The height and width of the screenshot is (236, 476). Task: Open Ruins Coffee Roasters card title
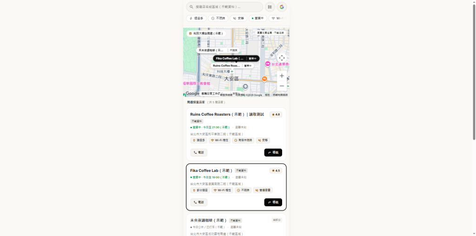point(227,114)
